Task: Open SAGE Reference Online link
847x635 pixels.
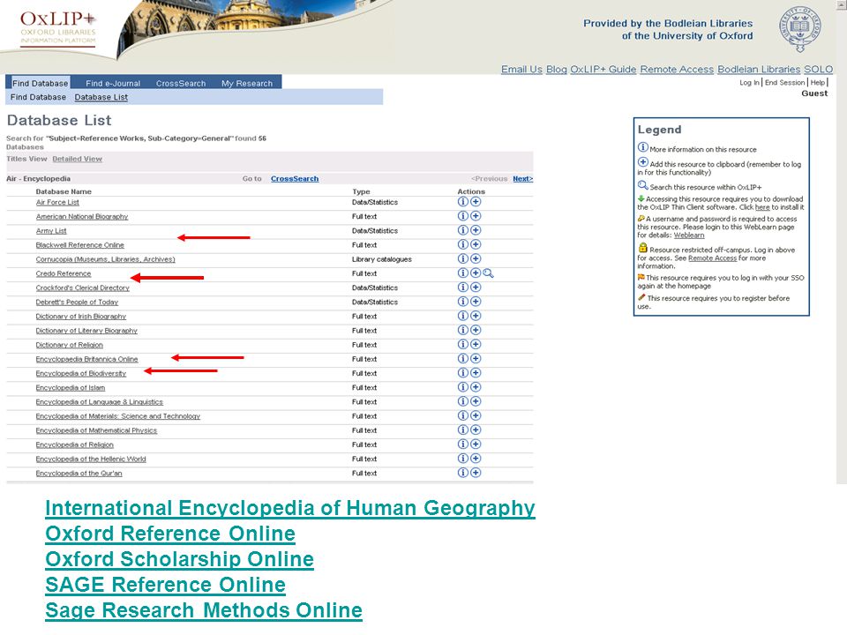Action: click(x=165, y=585)
